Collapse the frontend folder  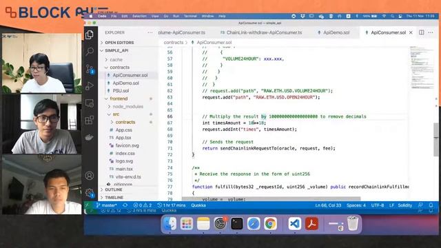[x=119, y=99]
